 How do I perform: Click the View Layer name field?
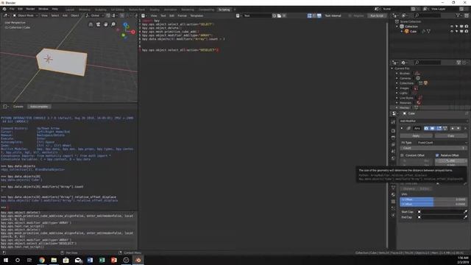coord(445,9)
